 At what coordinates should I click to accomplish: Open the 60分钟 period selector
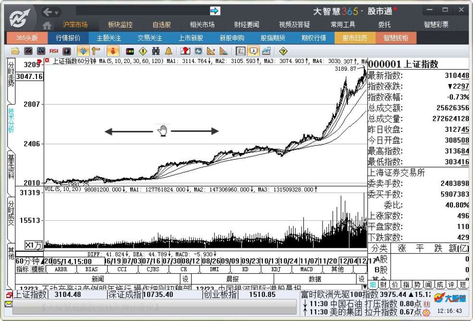pyautogui.click(x=30, y=261)
